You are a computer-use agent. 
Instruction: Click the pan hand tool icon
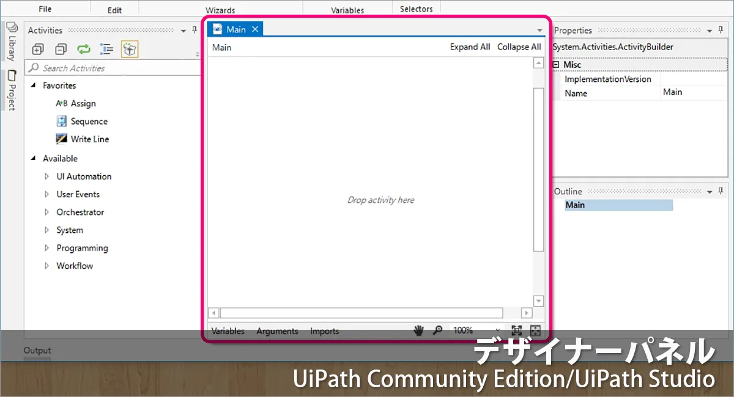click(x=419, y=330)
